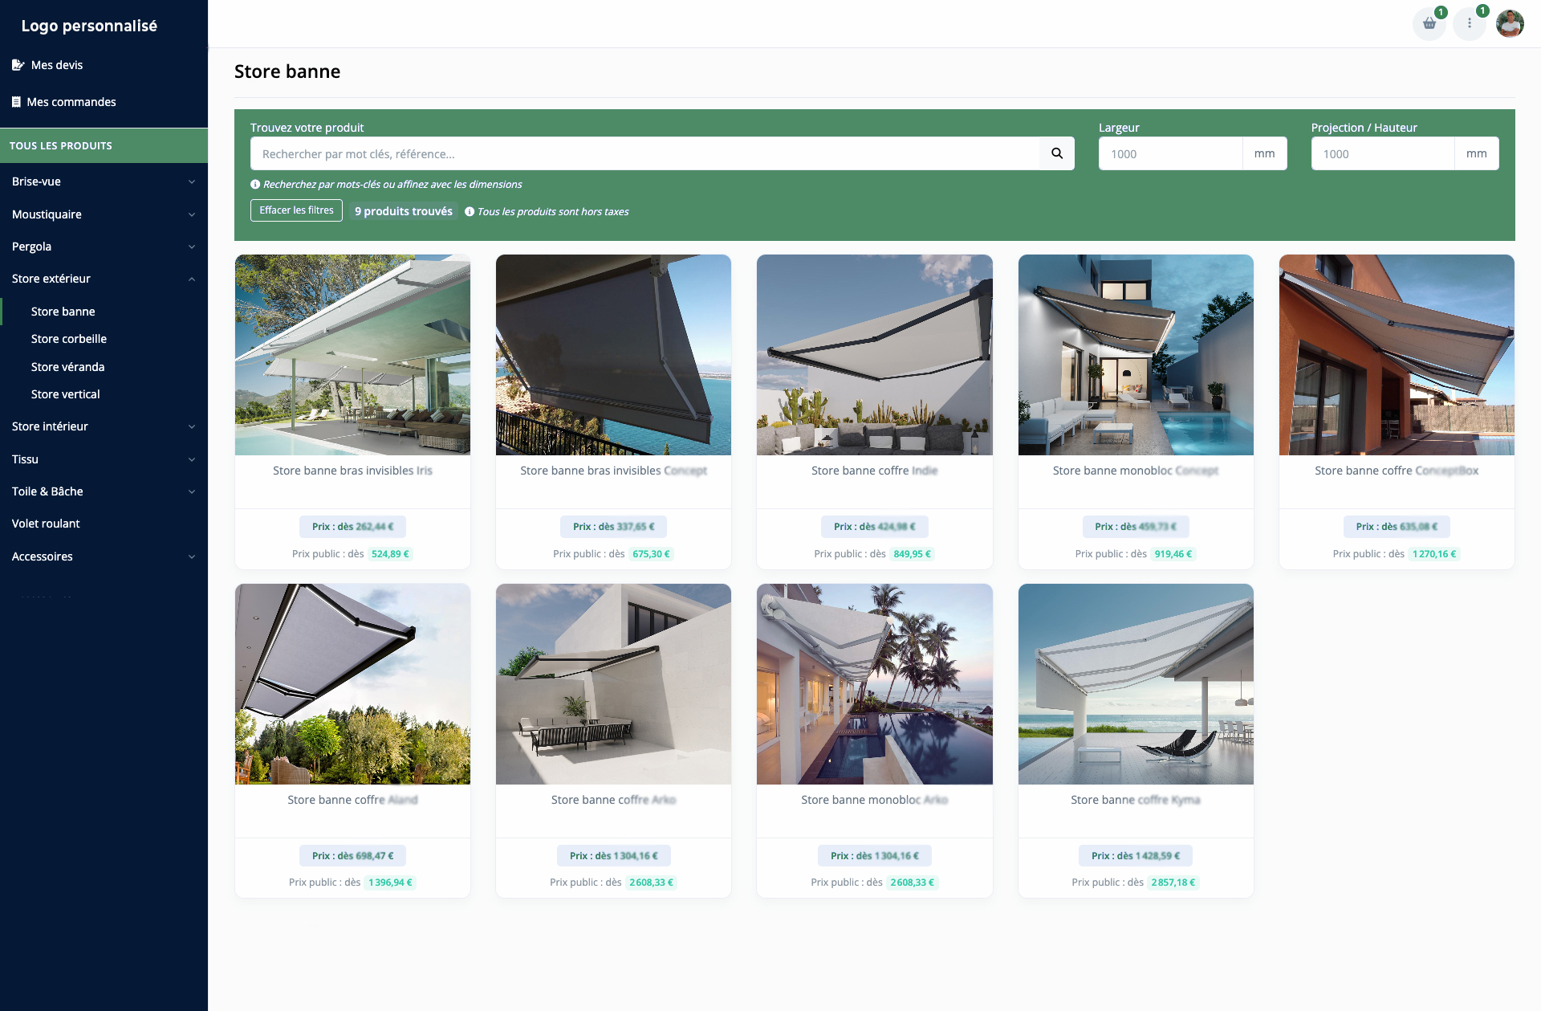
Task: Expand the Brise-vue category
Action: [x=104, y=181]
